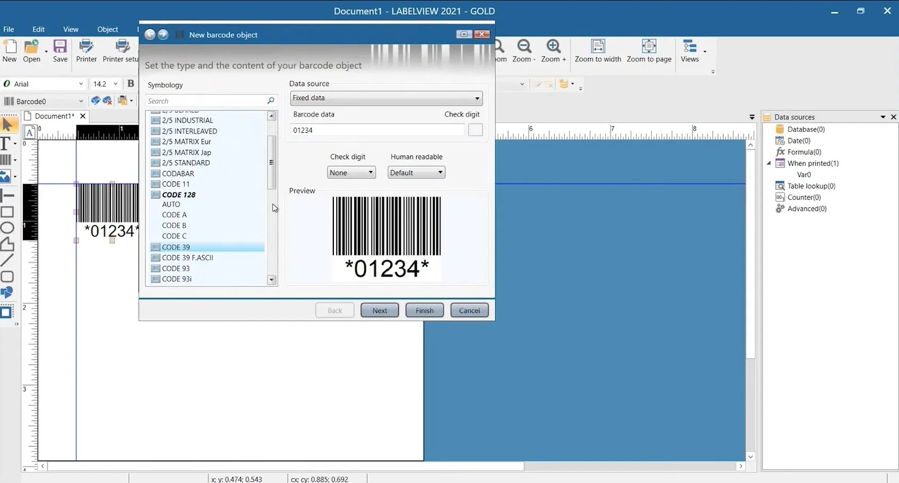Select the Image tool in toolbox
The width and height of the screenshot is (899, 483).
click(x=6, y=177)
